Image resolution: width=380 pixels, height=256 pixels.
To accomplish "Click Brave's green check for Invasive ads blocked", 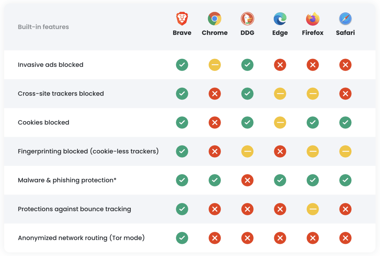I will click(x=182, y=65).
